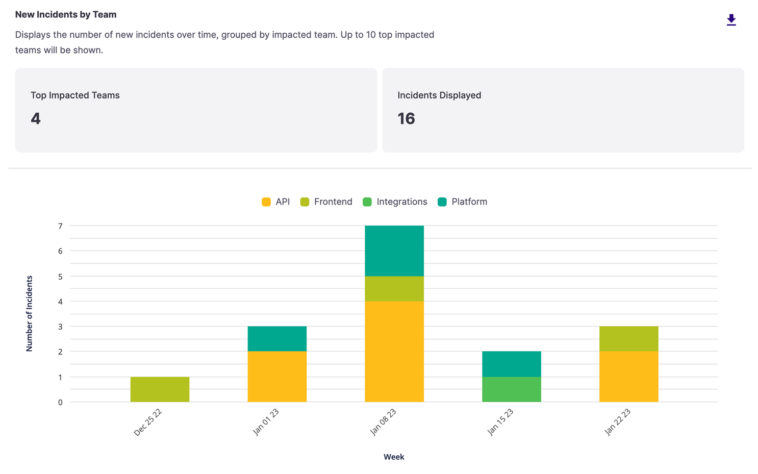This screenshot has width=758, height=474.
Task: Toggle the Integrations legend swatch
Action: [x=367, y=202]
